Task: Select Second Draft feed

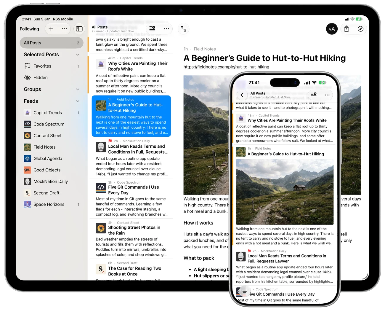Action: (x=52, y=193)
